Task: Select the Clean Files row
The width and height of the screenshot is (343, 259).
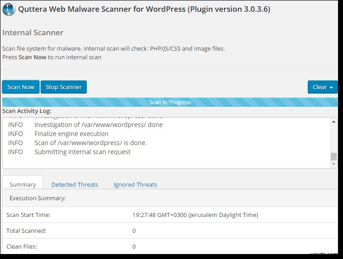Action: click(x=170, y=246)
